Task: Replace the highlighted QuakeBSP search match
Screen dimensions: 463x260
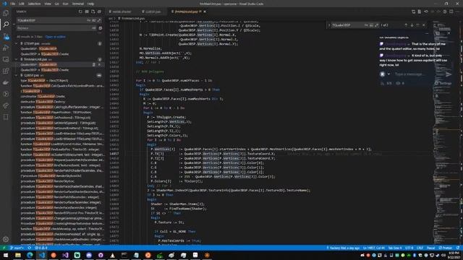Action: tap(94, 64)
